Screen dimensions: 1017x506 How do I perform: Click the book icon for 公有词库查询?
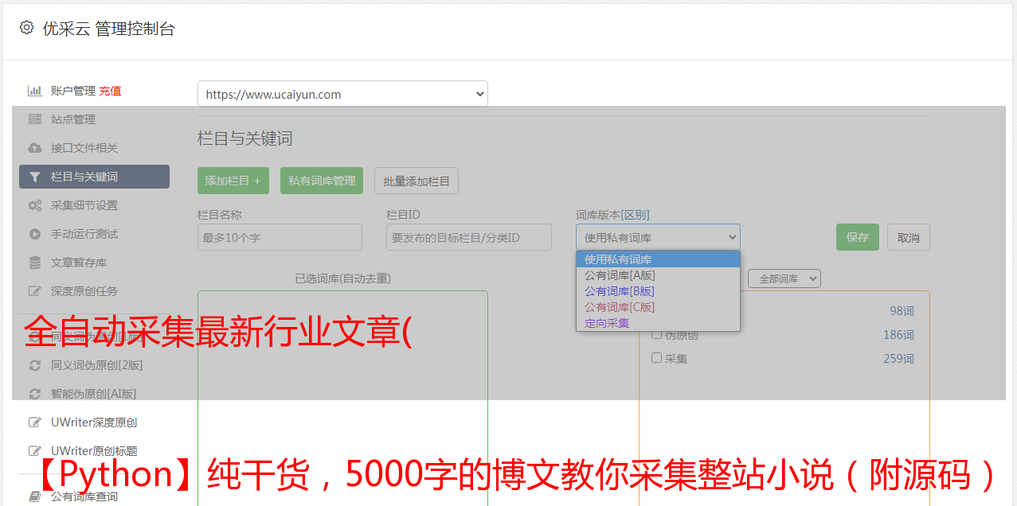(34, 496)
